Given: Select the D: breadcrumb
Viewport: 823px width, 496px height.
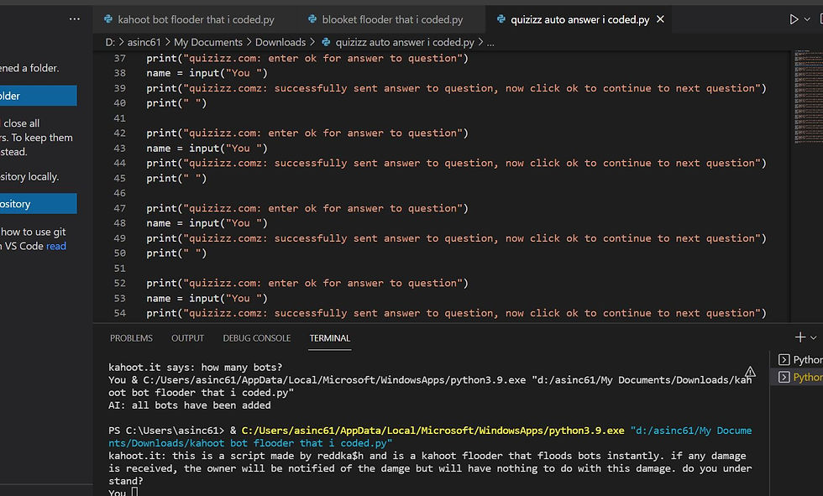Looking at the screenshot, I should (110, 43).
